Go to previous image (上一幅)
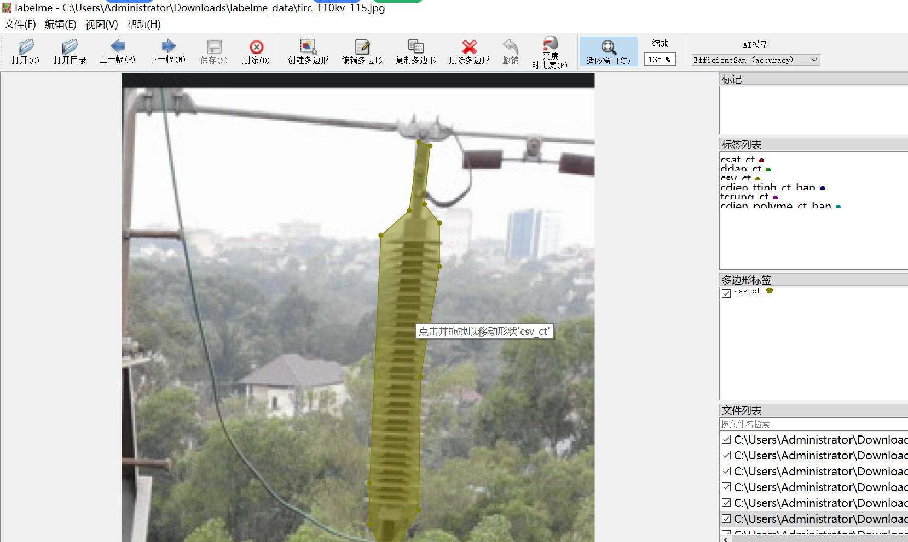This screenshot has width=908, height=542. (x=117, y=51)
